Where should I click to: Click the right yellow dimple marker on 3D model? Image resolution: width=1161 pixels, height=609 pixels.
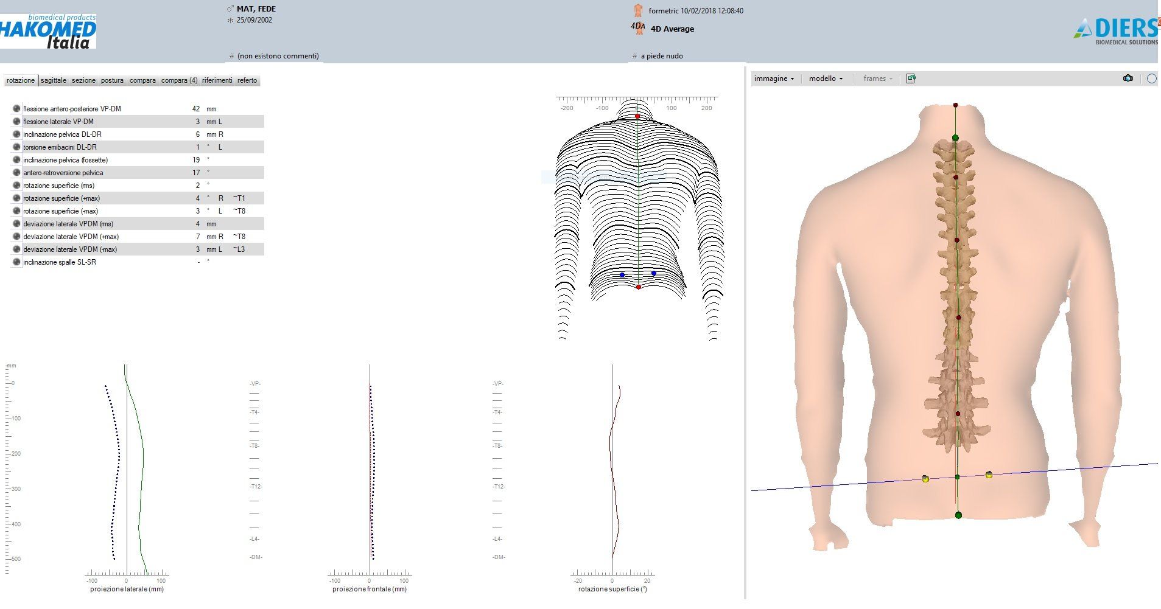click(989, 475)
